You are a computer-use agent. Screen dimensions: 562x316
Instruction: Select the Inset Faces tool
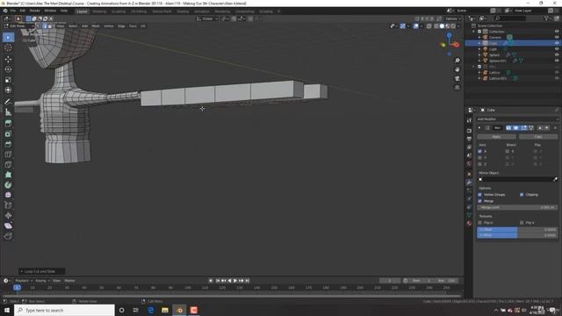(x=8, y=134)
